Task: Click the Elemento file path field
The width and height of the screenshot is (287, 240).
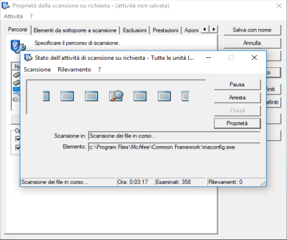Action: click(174, 147)
